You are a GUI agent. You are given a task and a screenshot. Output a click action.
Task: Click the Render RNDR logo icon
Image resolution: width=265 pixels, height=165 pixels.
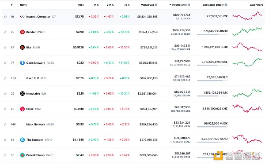point(23,32)
